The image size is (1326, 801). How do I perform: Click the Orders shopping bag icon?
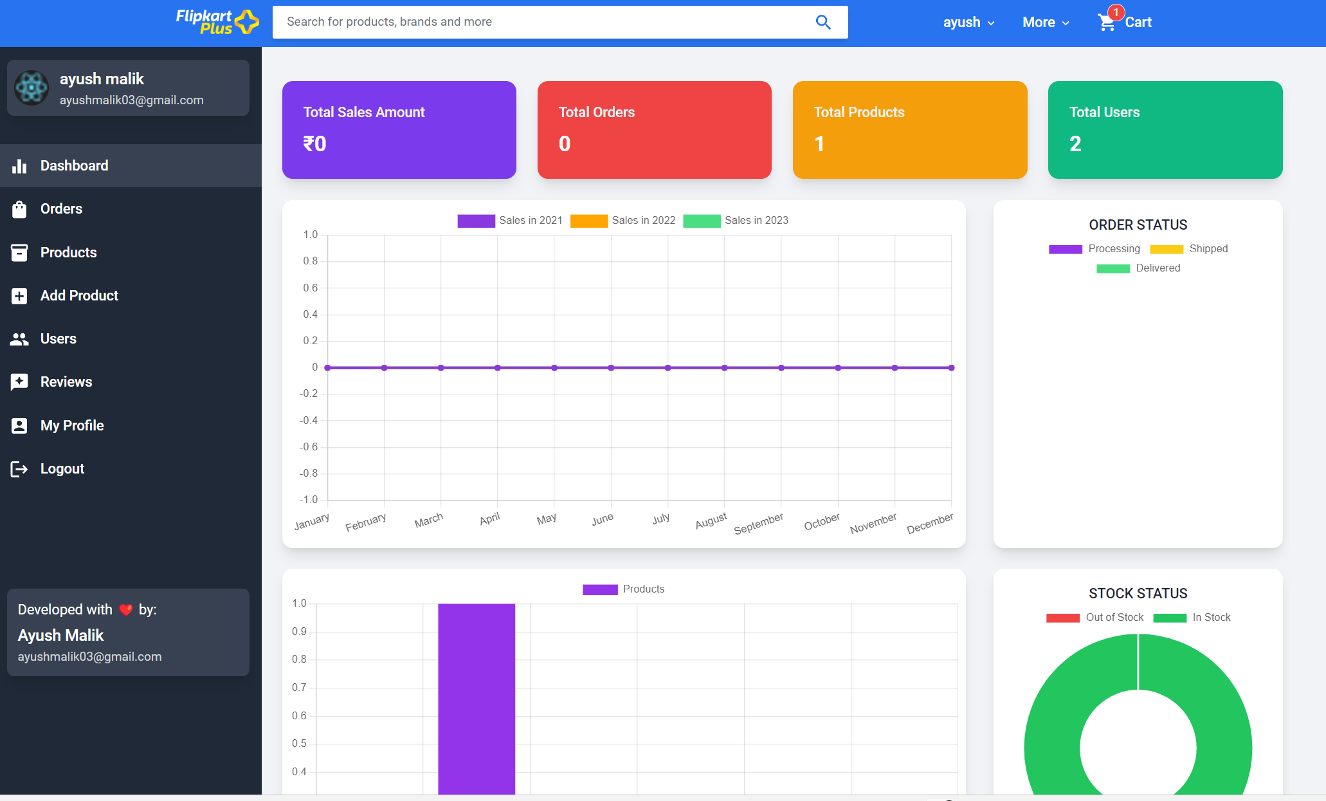click(x=19, y=209)
